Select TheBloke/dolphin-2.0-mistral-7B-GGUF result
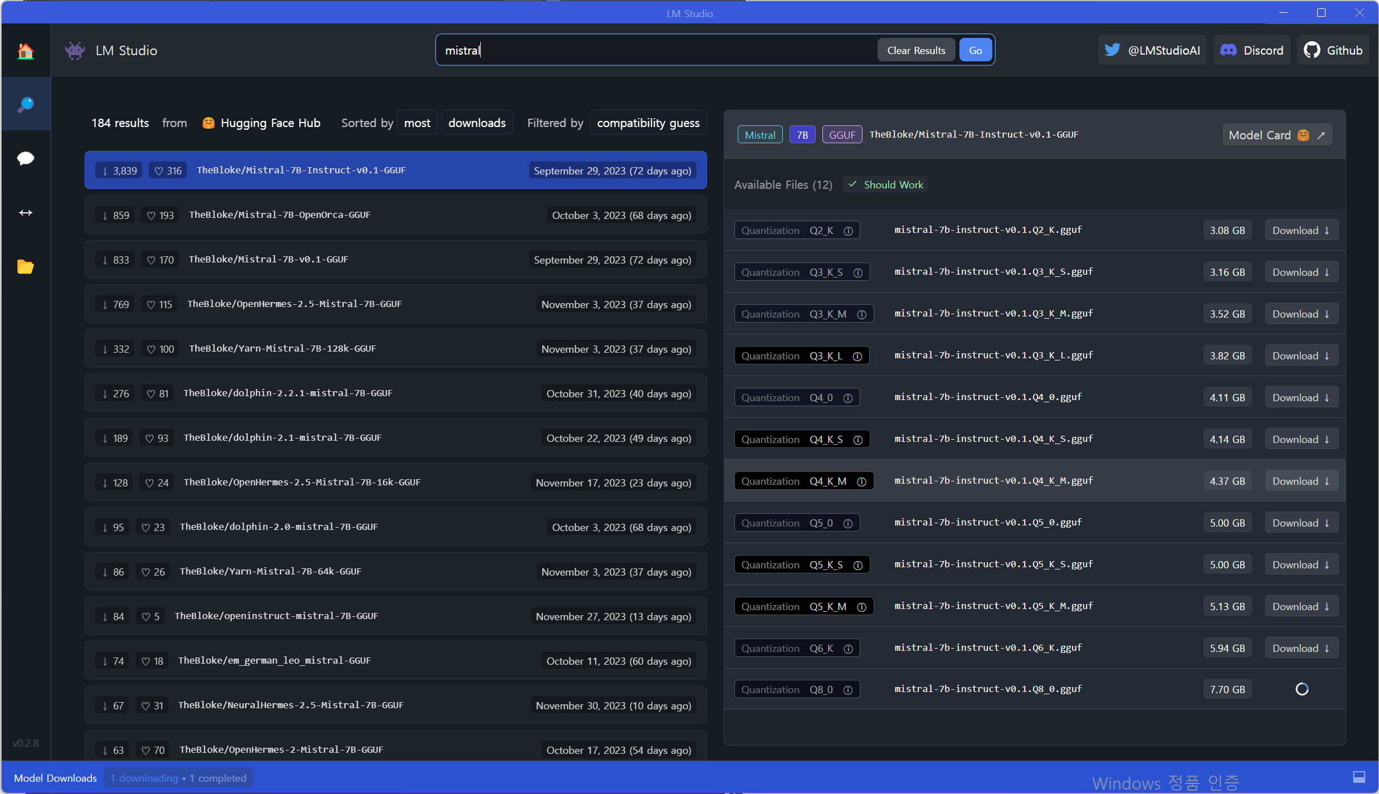Image resolution: width=1379 pixels, height=794 pixels. click(396, 527)
